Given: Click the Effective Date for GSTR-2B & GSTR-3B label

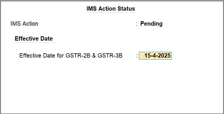Looking at the screenshot, I should click(71, 56).
